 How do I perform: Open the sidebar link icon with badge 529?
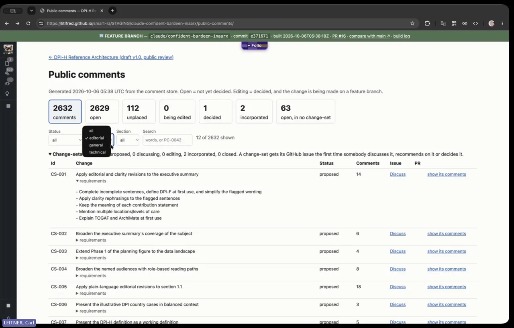point(7,73)
